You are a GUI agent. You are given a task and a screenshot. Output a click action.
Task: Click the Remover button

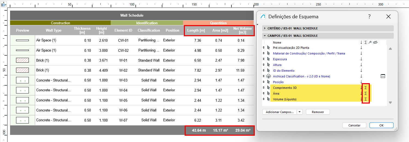[x=318, y=112]
